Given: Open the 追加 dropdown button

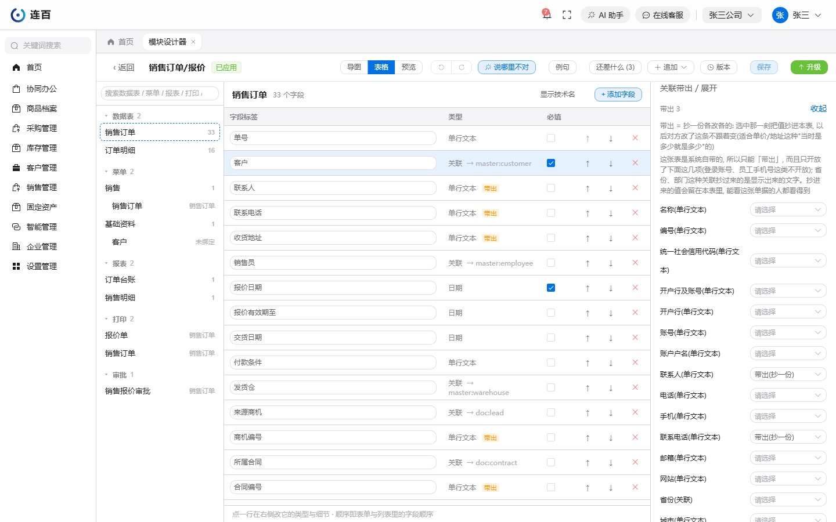Looking at the screenshot, I should (671, 67).
